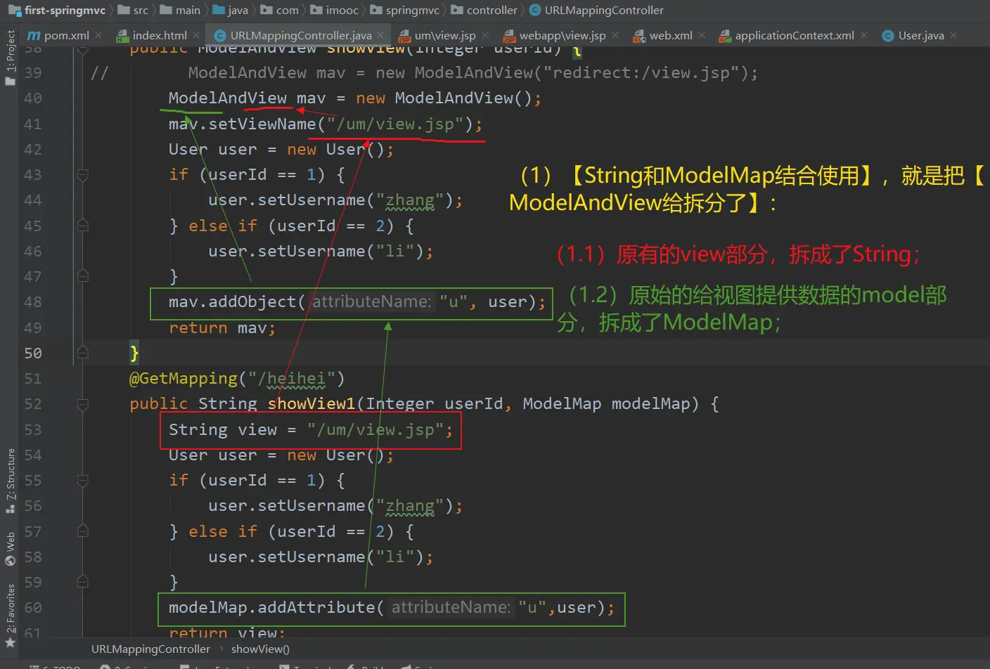The width and height of the screenshot is (990, 669).
Task: Switch to the User.java tab
Action: (920, 35)
